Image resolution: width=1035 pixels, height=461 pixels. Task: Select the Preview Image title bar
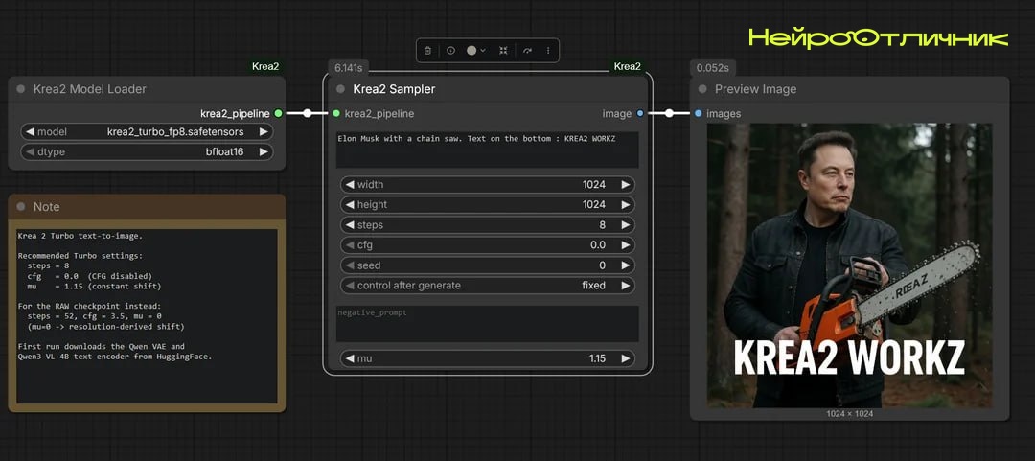click(849, 89)
